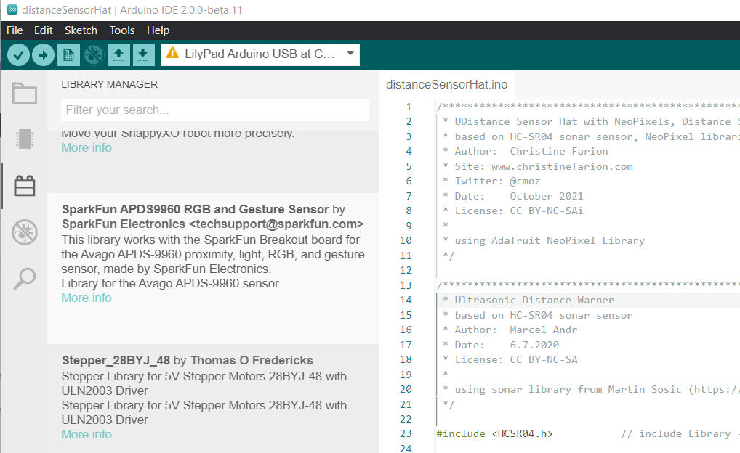
Task: Open the Boards Manager sidebar icon
Action: coord(25,139)
